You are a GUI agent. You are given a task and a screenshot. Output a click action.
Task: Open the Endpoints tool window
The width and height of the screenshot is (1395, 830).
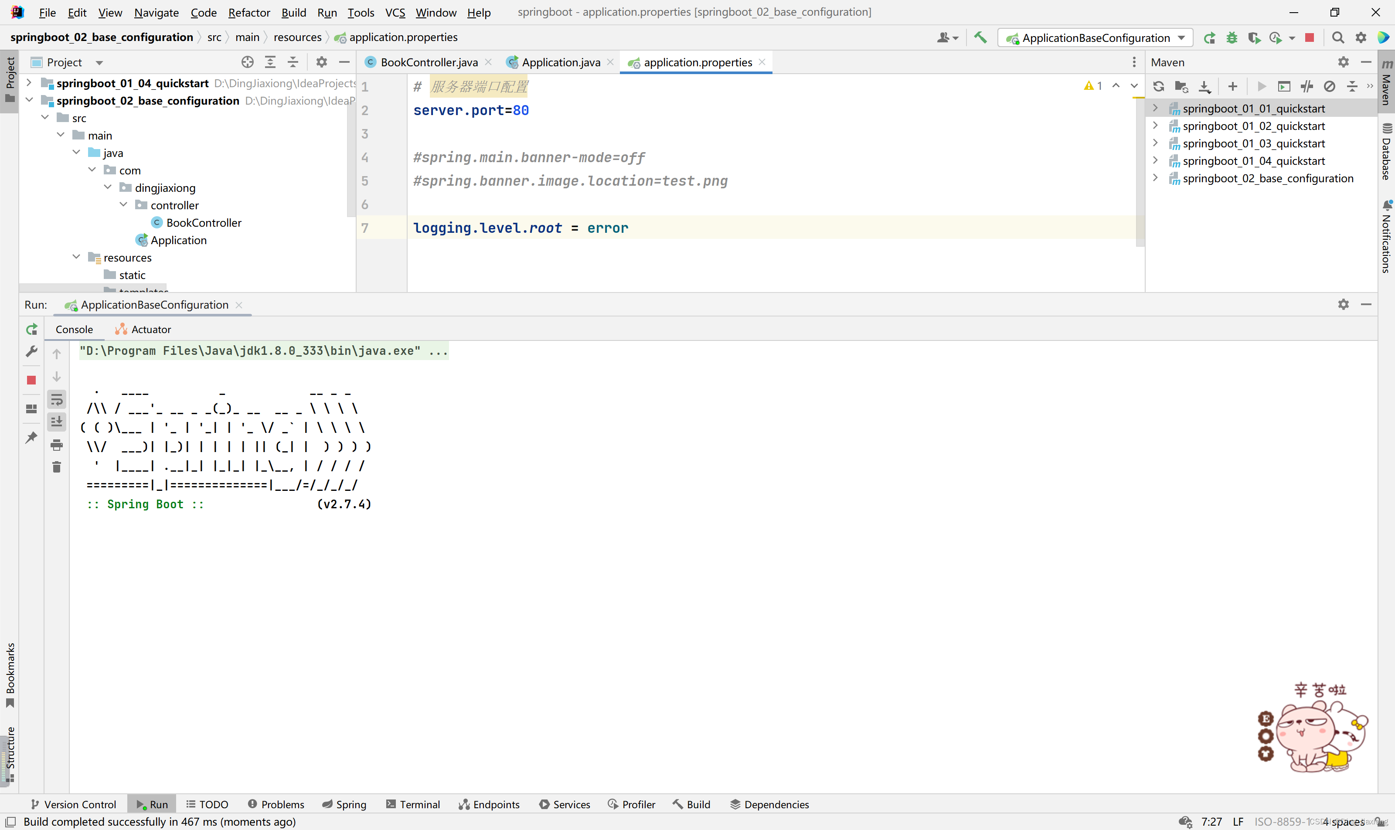pyautogui.click(x=490, y=804)
